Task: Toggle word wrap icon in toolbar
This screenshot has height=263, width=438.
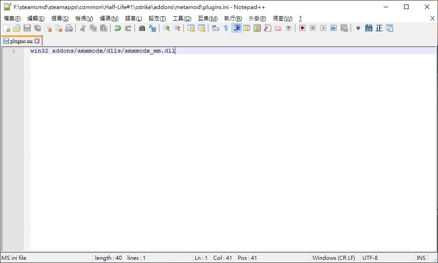Action: [216, 28]
